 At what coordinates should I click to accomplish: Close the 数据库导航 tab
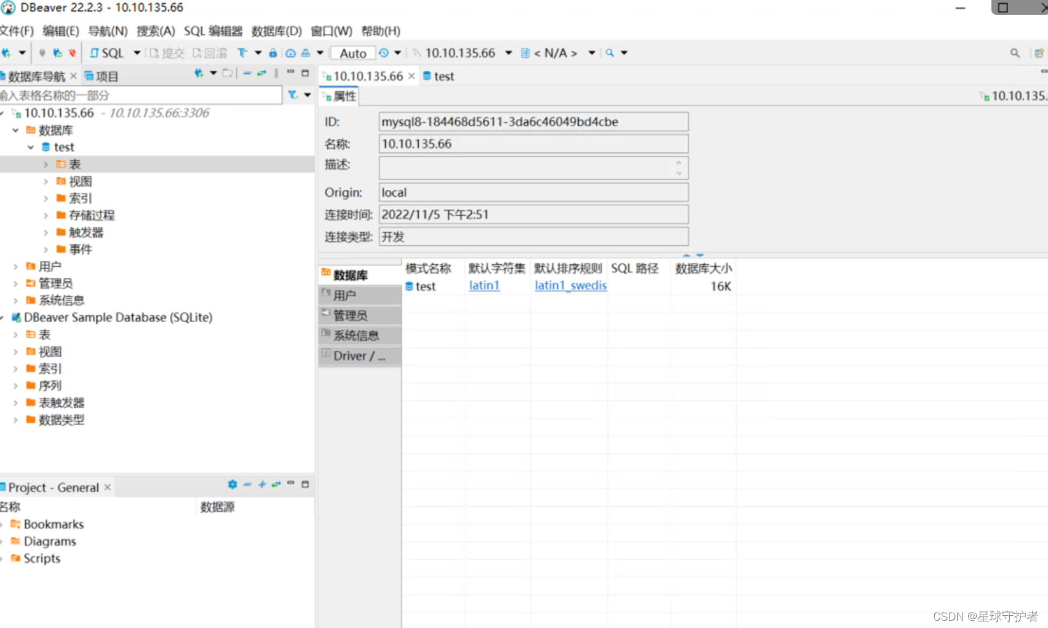[x=73, y=76]
